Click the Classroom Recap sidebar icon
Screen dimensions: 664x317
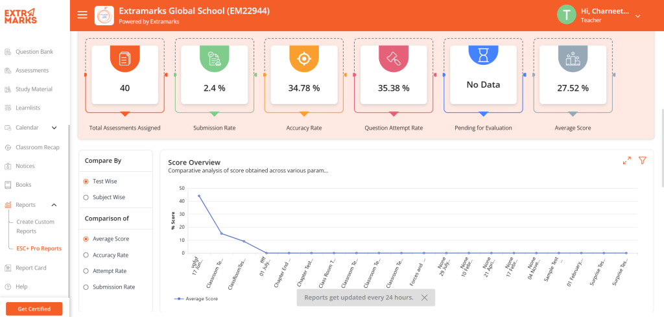click(8, 148)
